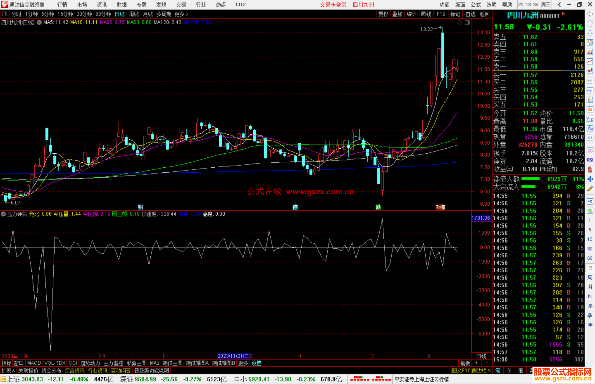
Task: Switch to the MACD indicator tab
Action: pos(34,363)
